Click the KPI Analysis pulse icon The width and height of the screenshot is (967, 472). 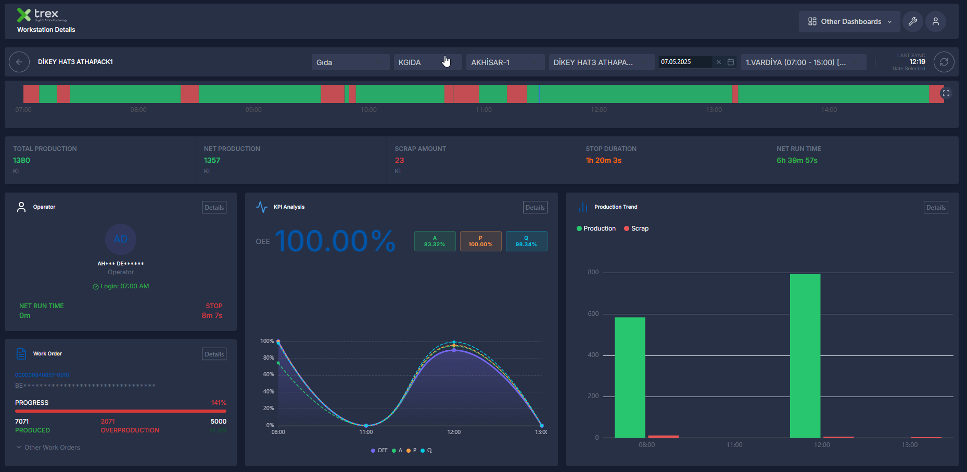point(262,207)
